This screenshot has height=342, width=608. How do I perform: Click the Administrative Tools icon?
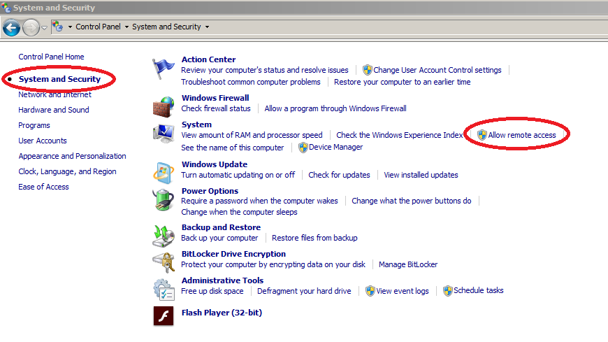click(163, 288)
